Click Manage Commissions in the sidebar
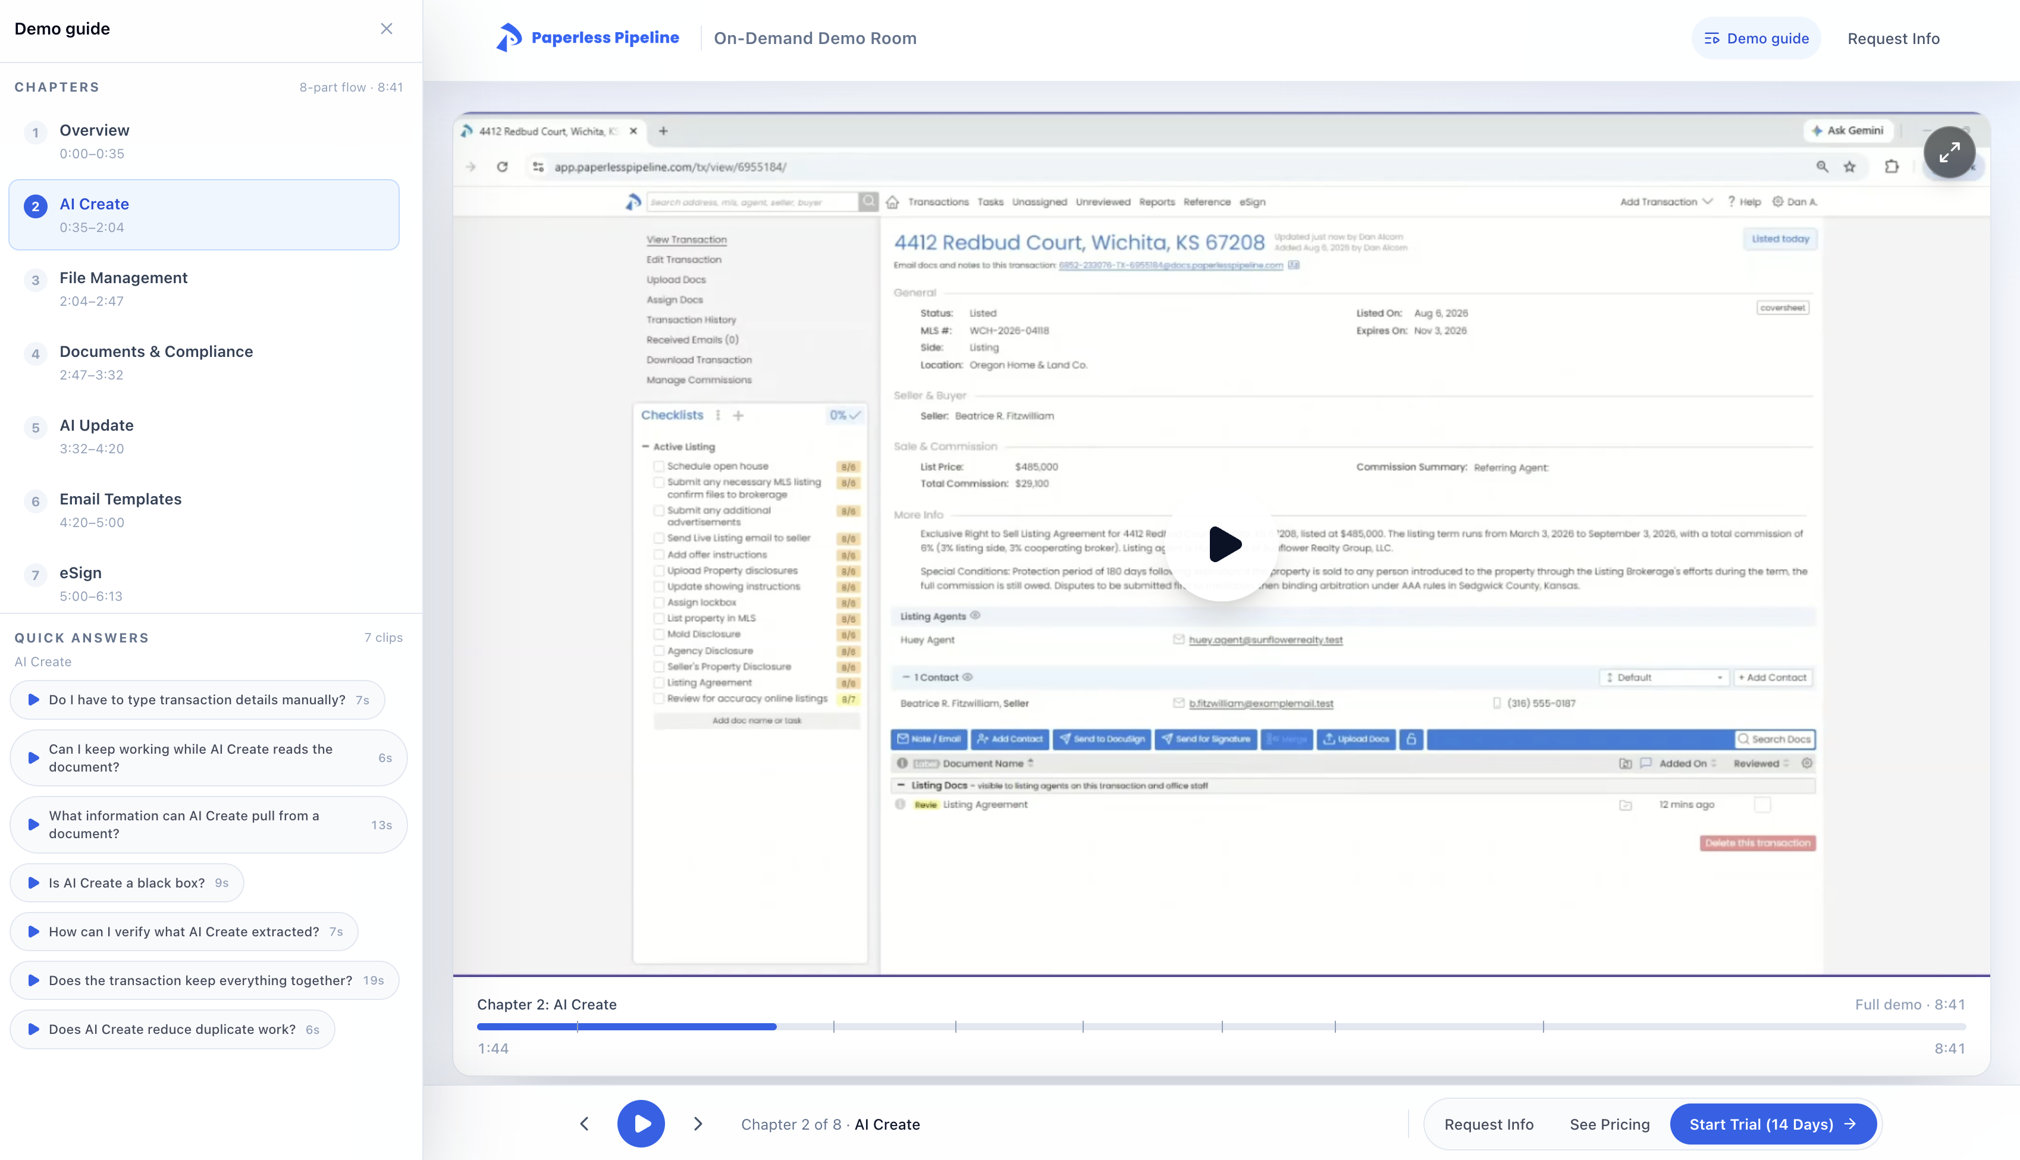Image resolution: width=2020 pixels, height=1160 pixels. click(698, 380)
